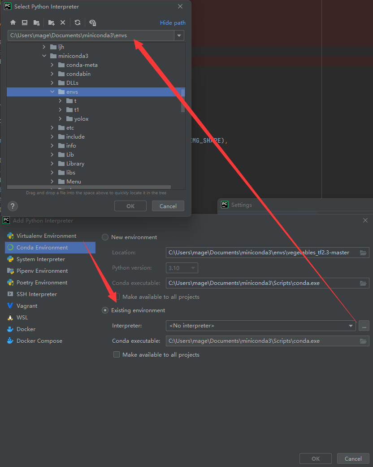This screenshot has height=467, width=373.
Task: Open the path dropdown in file chooser
Action: [179, 35]
